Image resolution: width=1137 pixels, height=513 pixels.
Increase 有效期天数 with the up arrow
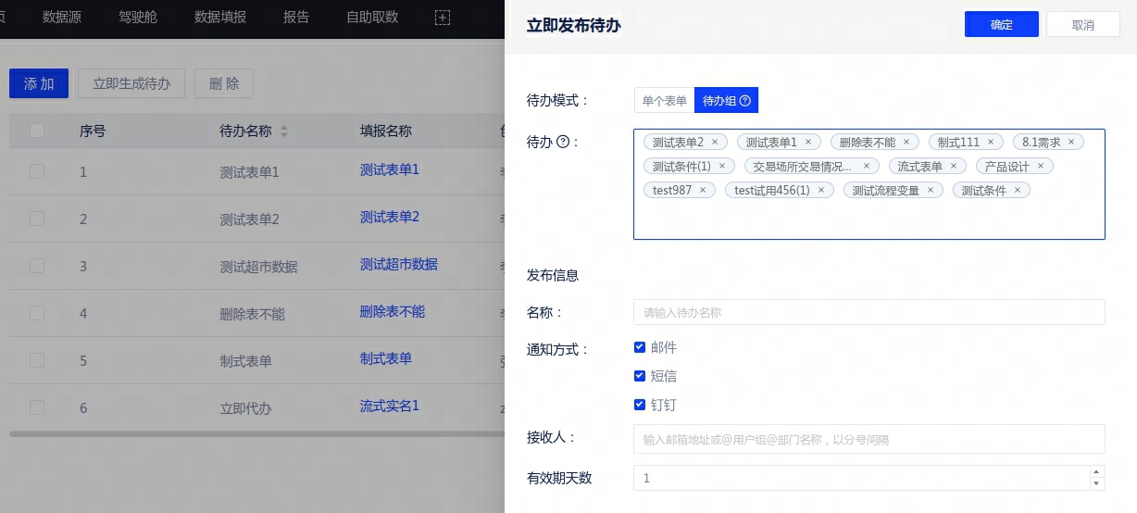click(1097, 472)
